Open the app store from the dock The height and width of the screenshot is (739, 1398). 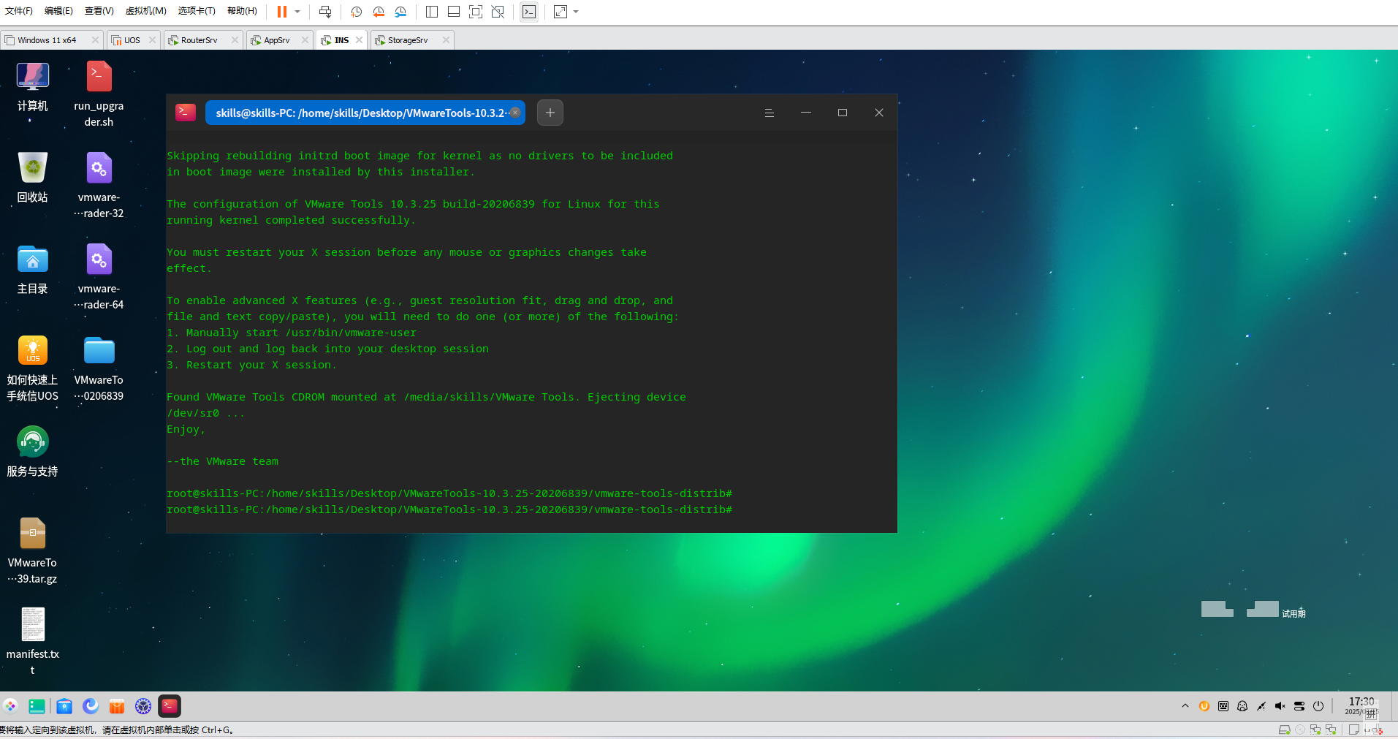(x=117, y=706)
